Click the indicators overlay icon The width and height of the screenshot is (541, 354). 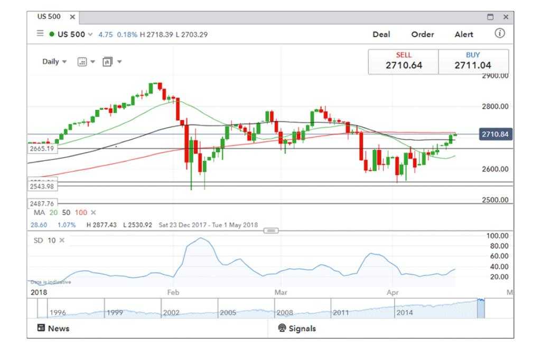pyautogui.click(x=107, y=62)
